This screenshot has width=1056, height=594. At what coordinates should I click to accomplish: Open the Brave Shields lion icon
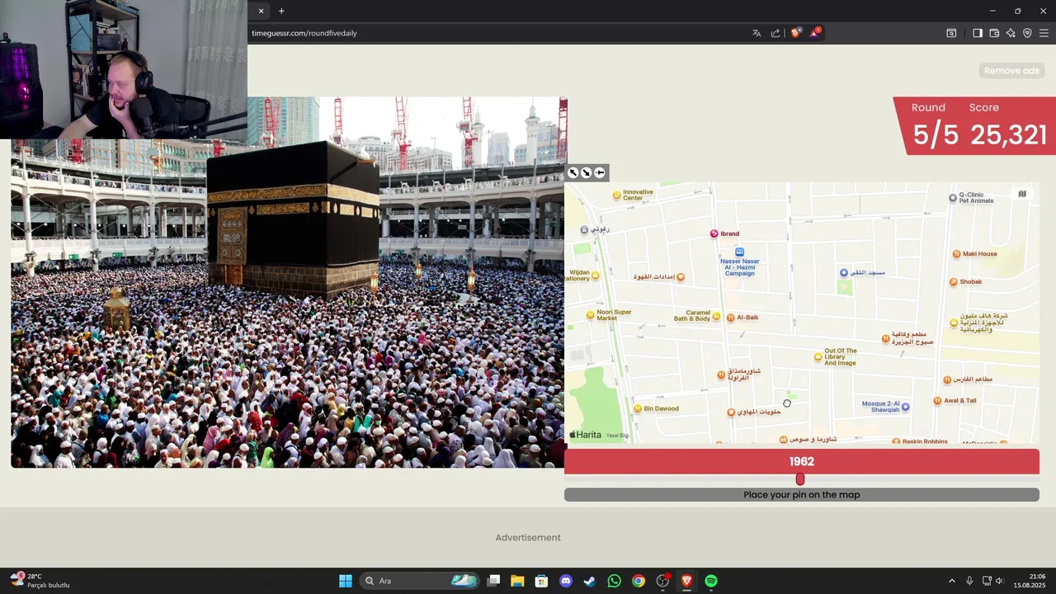pos(795,33)
